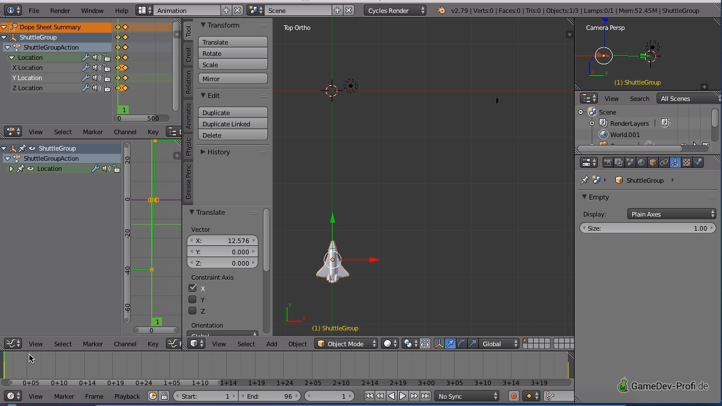Viewport: 722px width, 406px height.
Task: Open the Add menu in 3D viewport
Action: tap(271, 343)
